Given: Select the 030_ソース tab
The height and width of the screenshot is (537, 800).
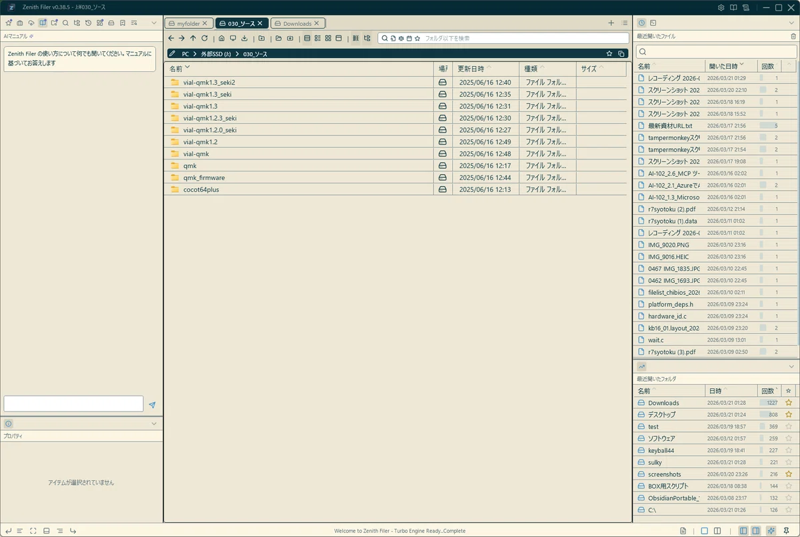Looking at the screenshot, I should pos(242,23).
